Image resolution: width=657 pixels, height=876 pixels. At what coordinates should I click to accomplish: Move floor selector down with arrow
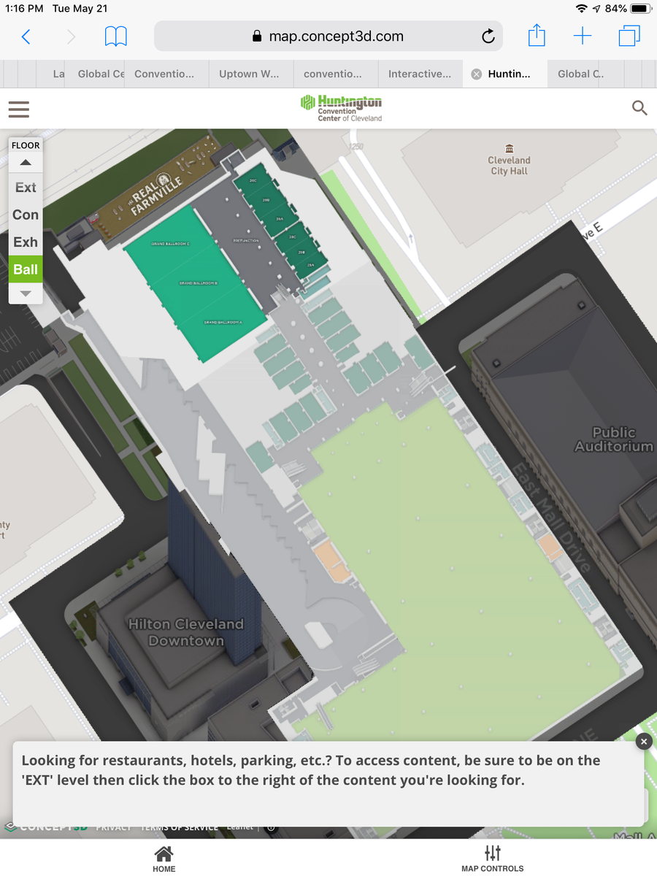[x=26, y=293]
